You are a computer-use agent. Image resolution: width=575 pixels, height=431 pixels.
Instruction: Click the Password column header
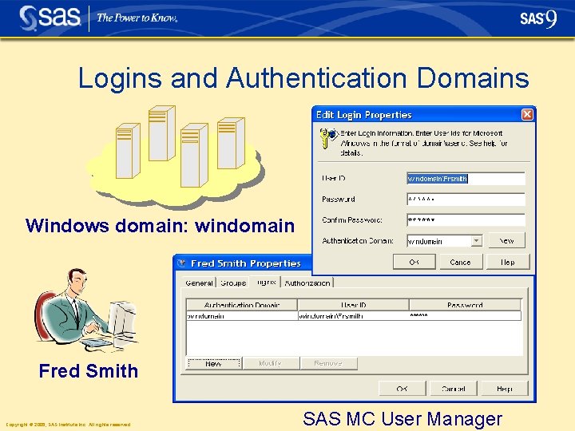point(465,305)
